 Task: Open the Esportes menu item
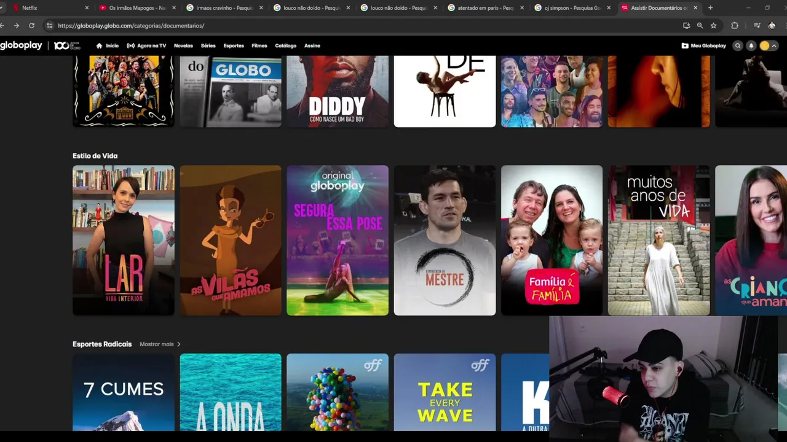pos(234,45)
